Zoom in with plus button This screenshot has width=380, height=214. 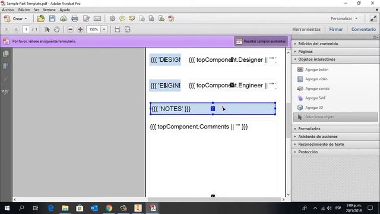pyautogui.click(x=80, y=29)
